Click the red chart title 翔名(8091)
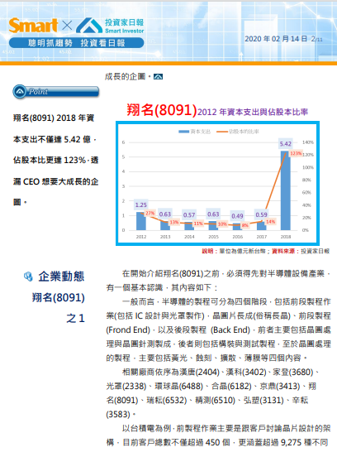This screenshot has width=337, height=457. [162, 110]
